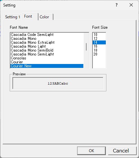Screen dimensions: 139x158
Task: Discard changes with Cancel button
Action: pos(122,151)
